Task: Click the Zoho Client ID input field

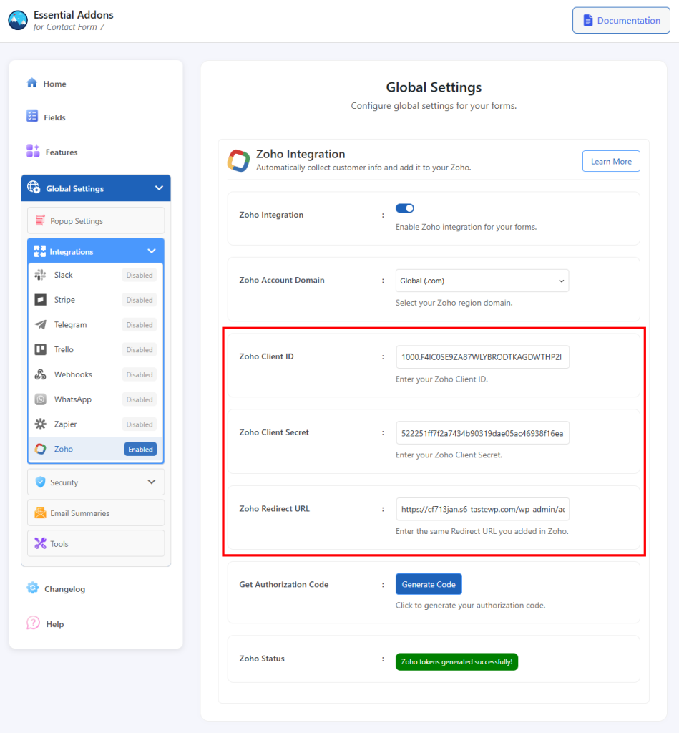Action: coord(482,356)
